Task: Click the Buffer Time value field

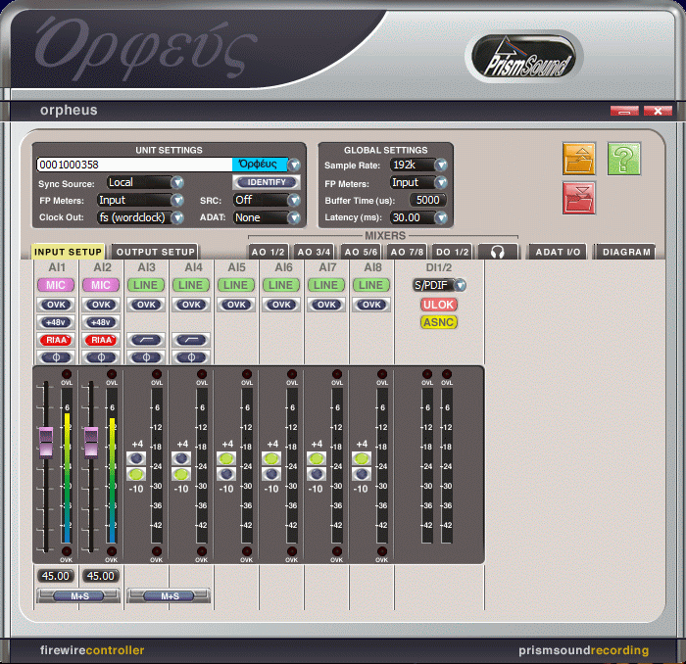Action: tap(427, 200)
